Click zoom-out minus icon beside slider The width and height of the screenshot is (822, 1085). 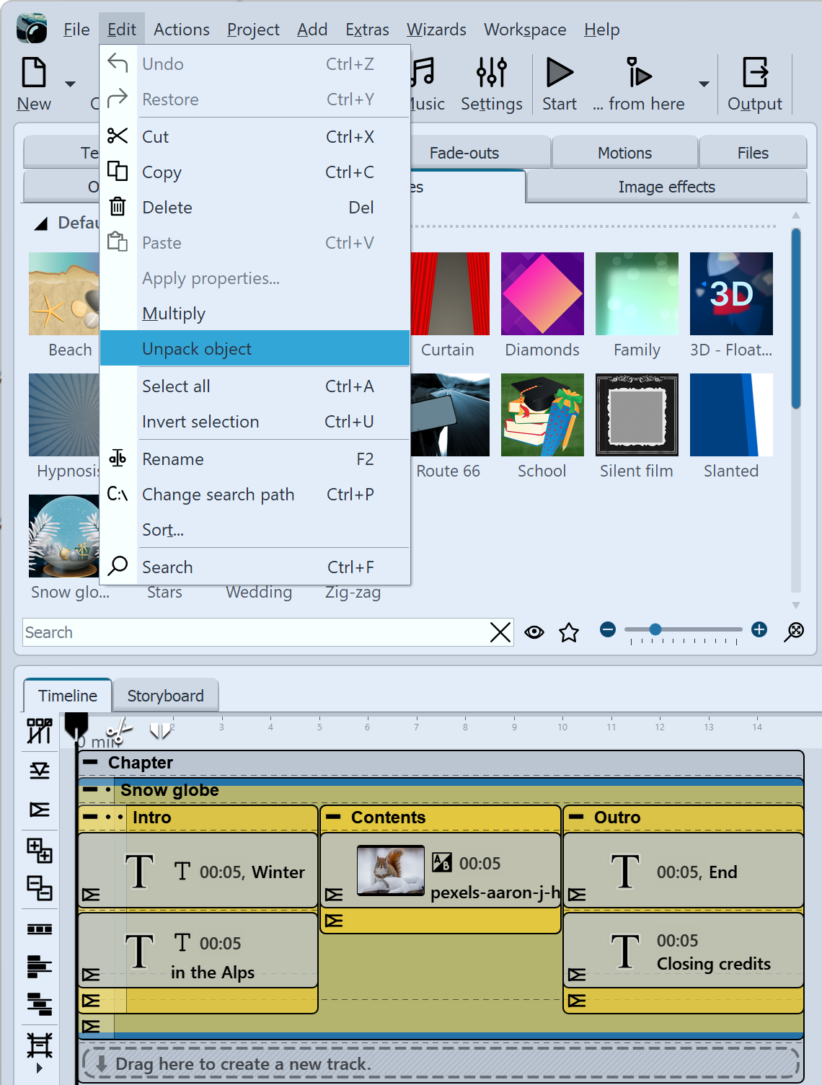[x=608, y=630]
